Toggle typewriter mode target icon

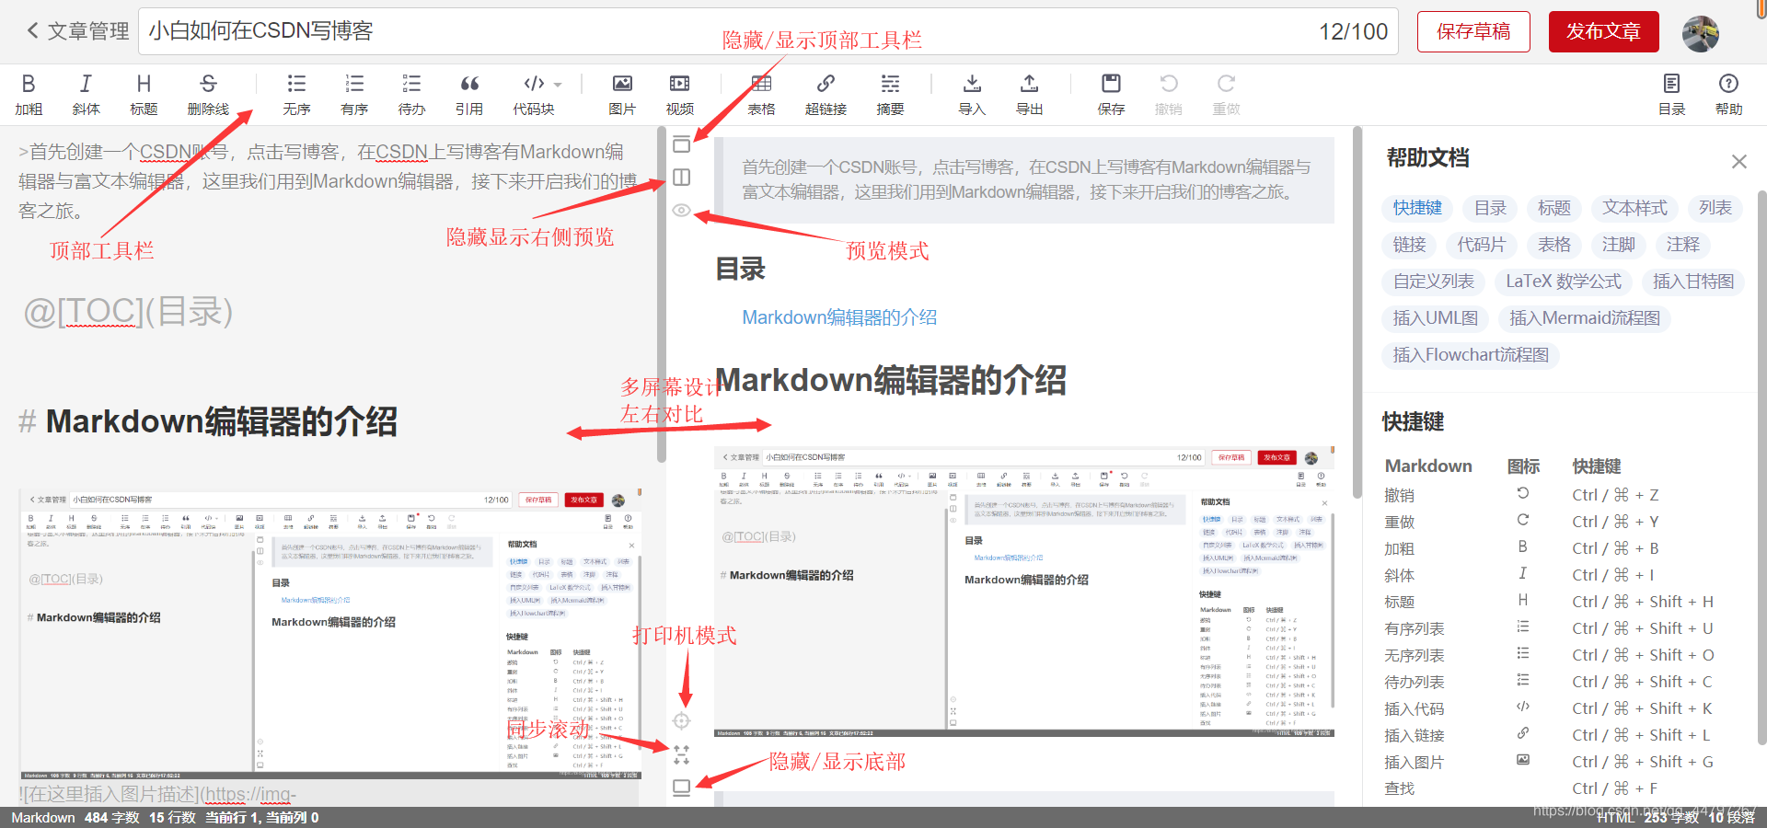[x=681, y=721]
